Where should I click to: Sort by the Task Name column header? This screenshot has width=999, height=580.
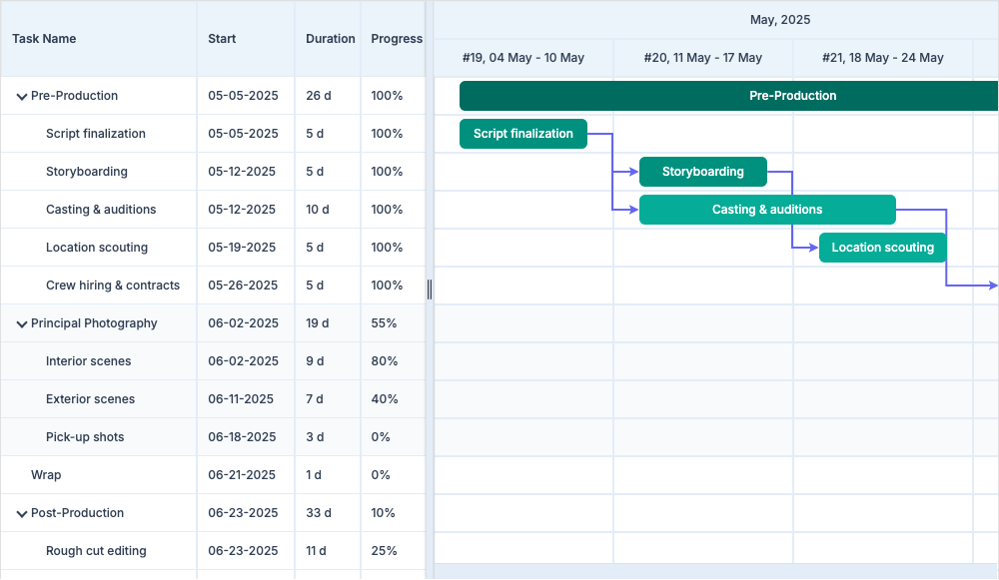pos(45,39)
